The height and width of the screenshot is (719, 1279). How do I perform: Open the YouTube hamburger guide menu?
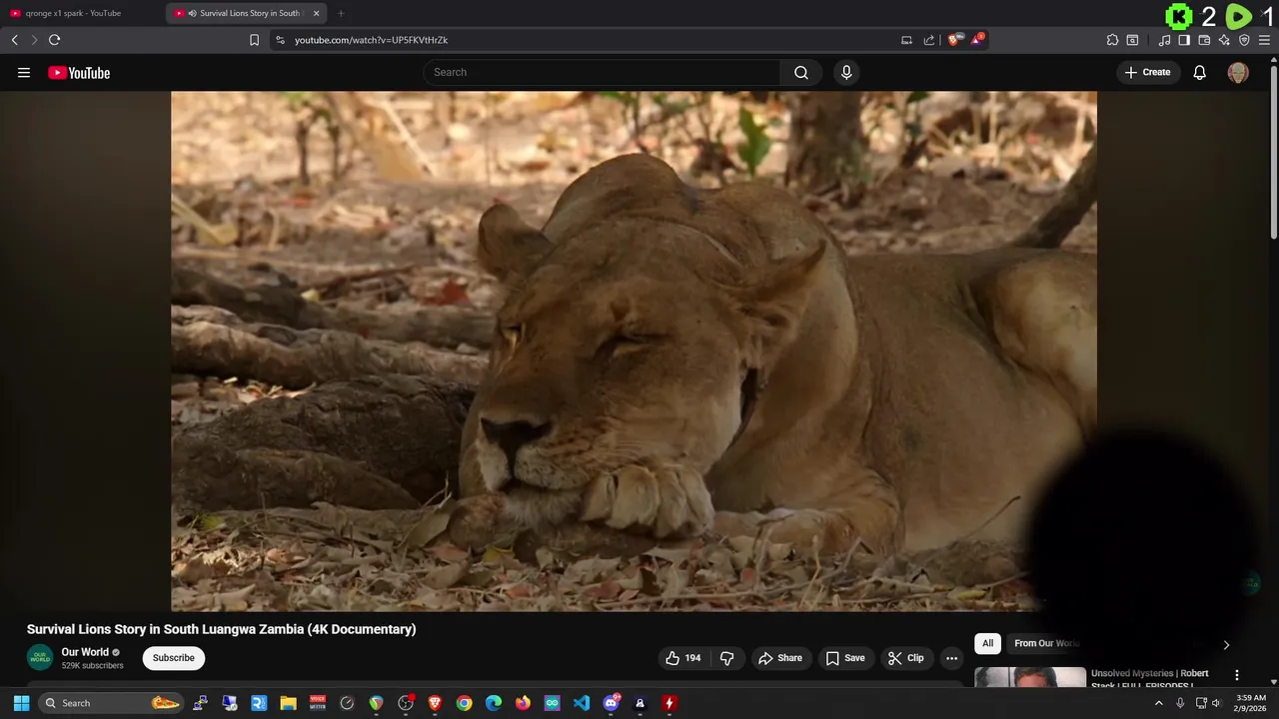(x=24, y=73)
